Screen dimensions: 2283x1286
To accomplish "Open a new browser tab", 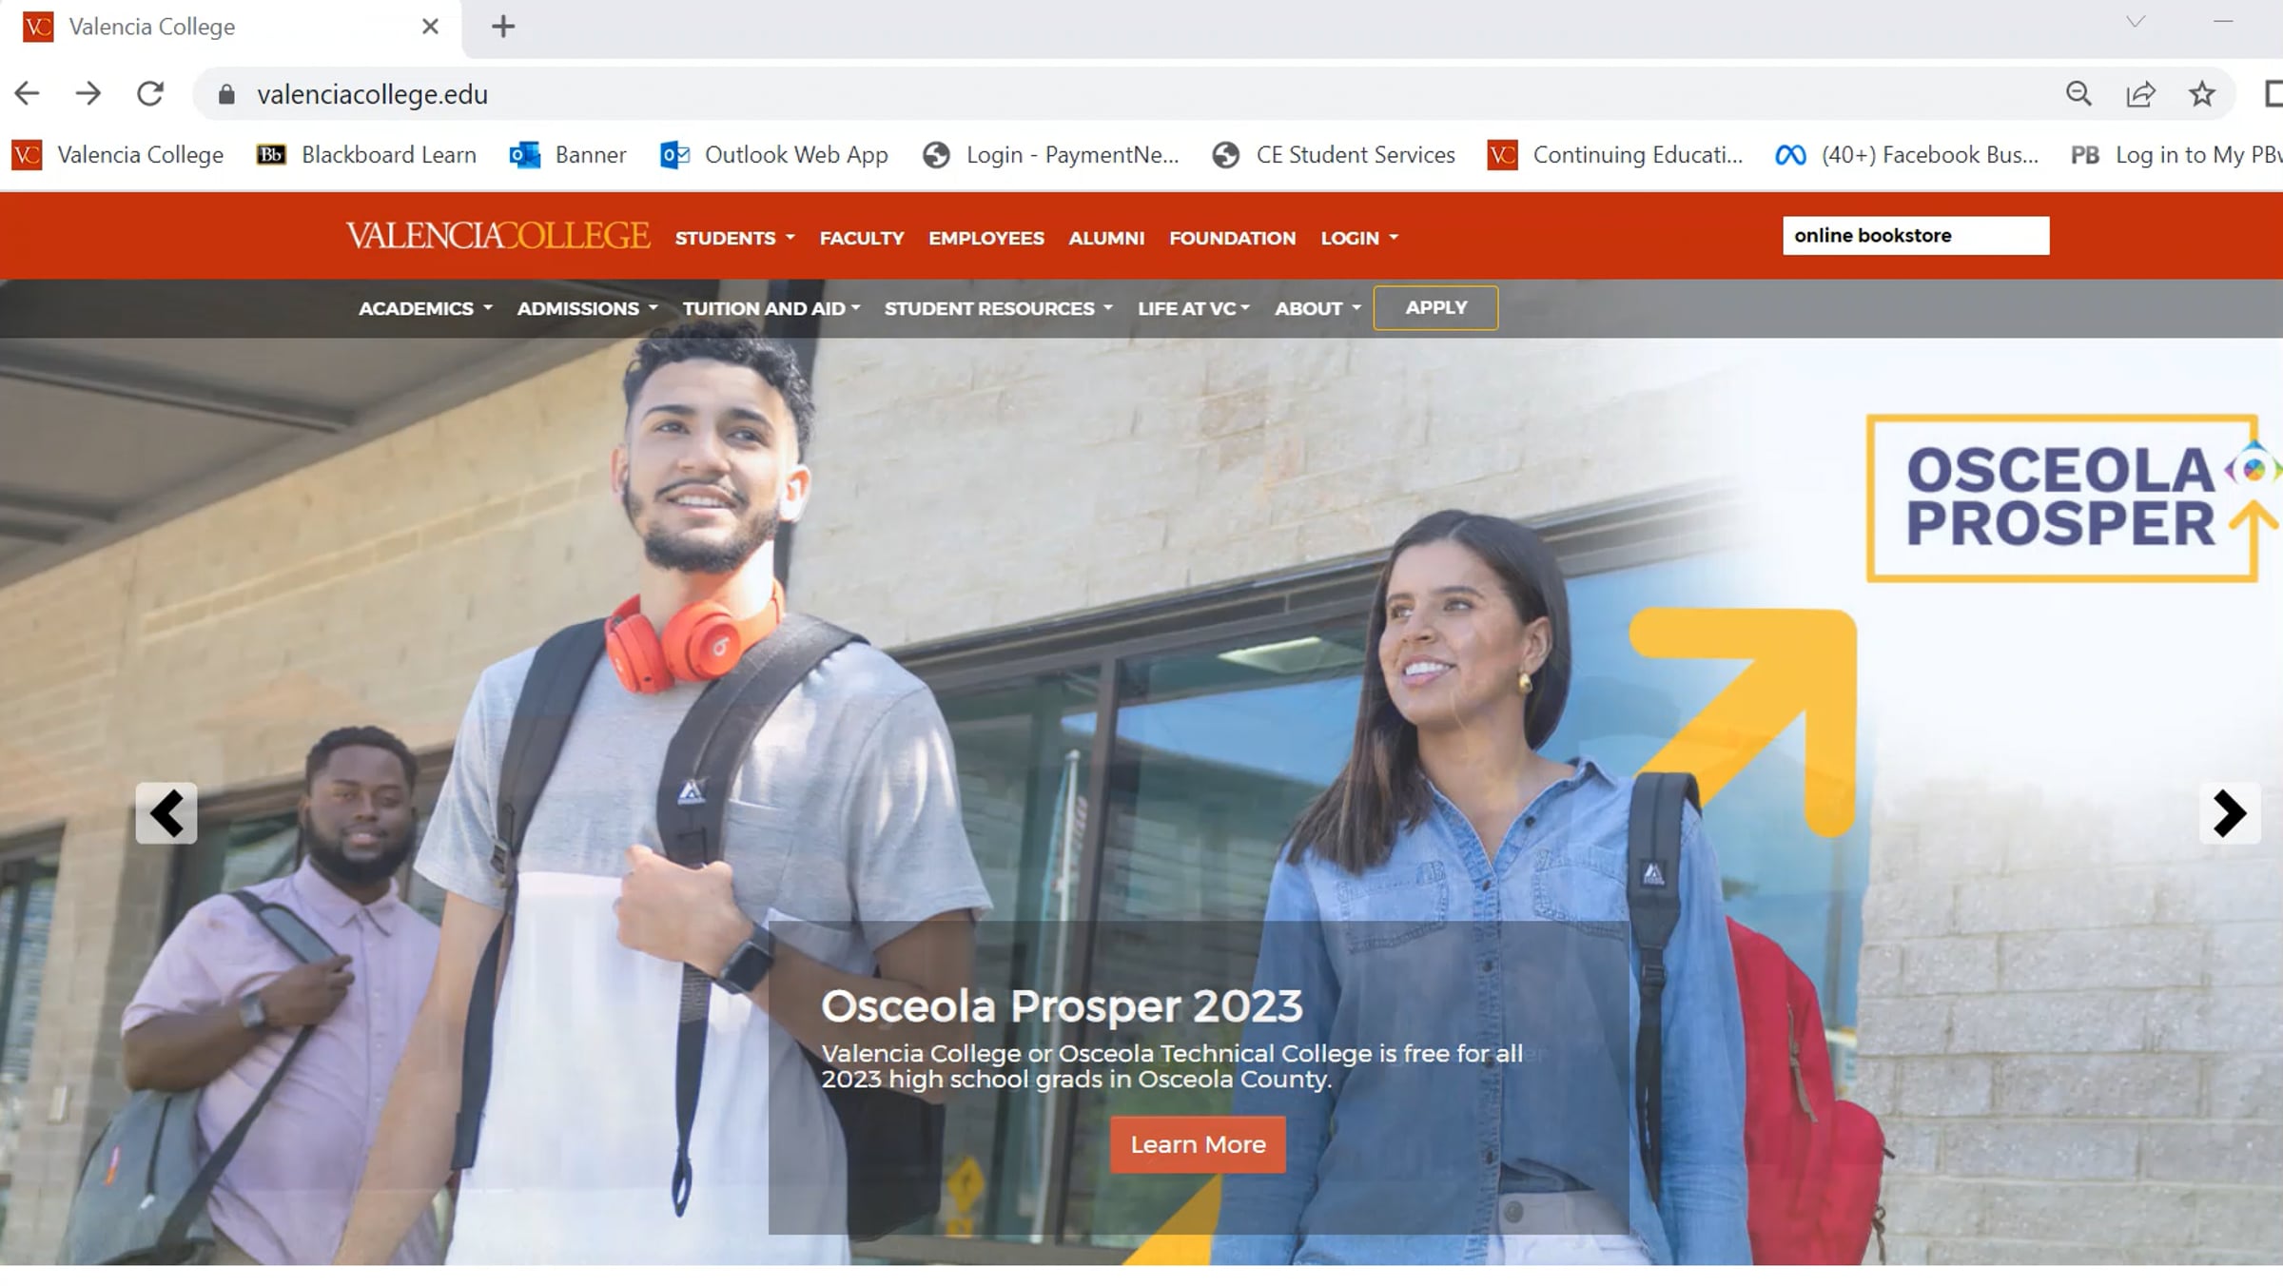I will (x=503, y=27).
